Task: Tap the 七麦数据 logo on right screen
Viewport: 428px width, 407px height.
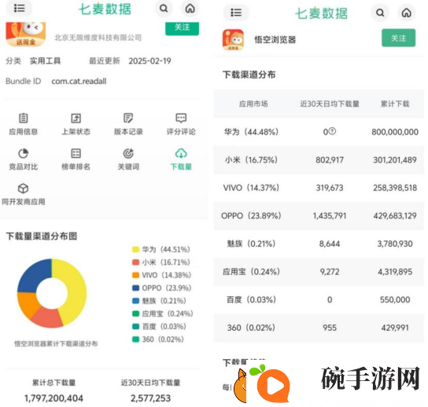Action: 321,13
